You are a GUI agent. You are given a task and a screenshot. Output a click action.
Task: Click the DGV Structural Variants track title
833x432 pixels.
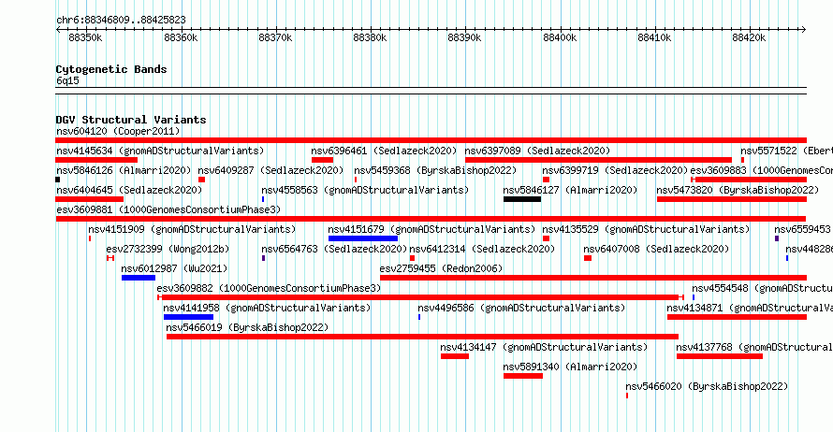pyautogui.click(x=131, y=120)
